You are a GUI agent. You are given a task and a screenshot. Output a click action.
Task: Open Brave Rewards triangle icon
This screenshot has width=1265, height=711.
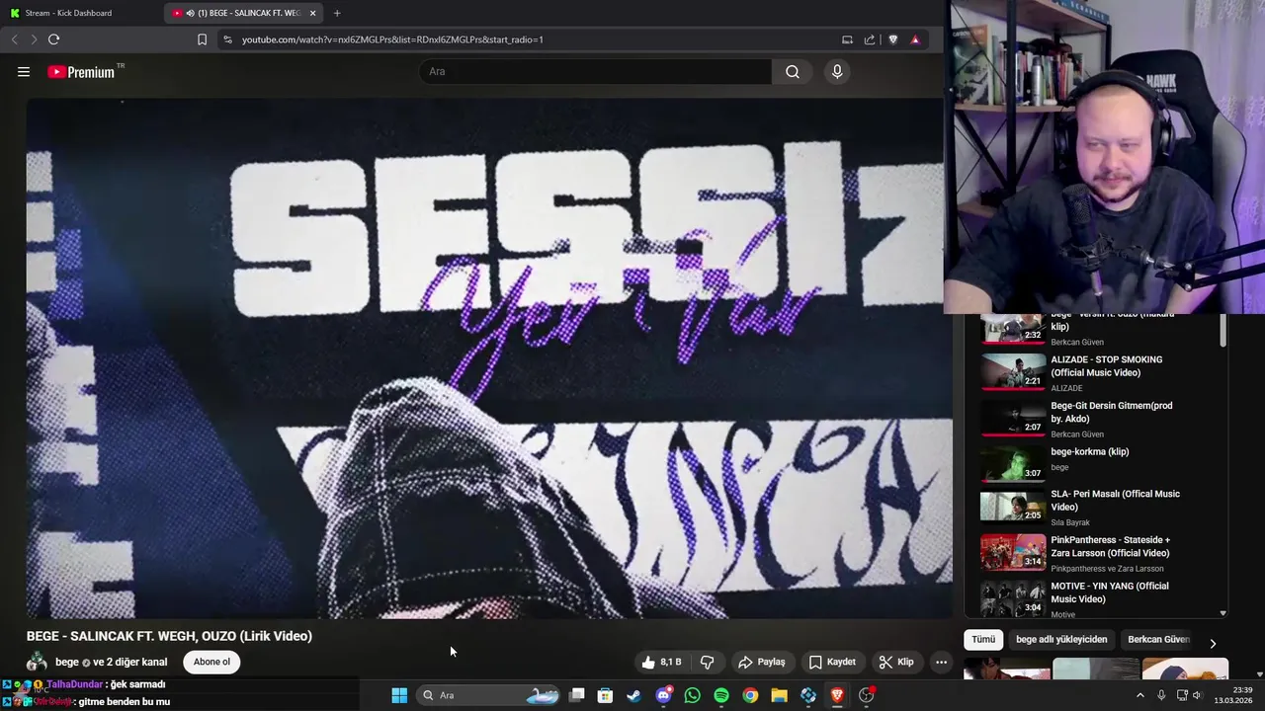click(915, 39)
